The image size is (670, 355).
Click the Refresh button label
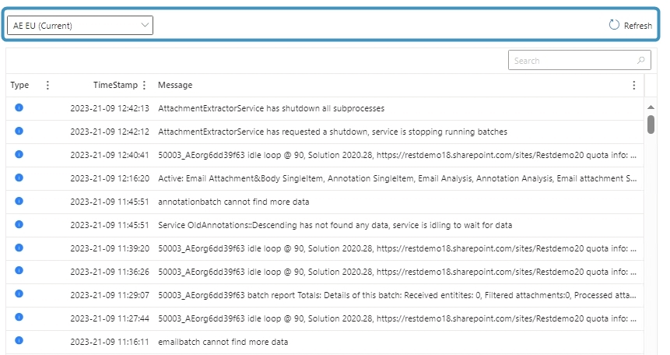pyautogui.click(x=638, y=26)
